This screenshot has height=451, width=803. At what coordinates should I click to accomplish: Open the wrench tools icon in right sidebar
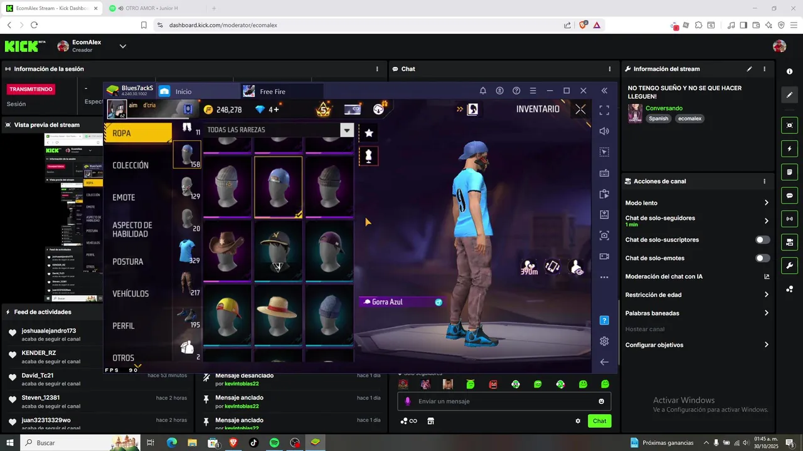[x=790, y=265]
